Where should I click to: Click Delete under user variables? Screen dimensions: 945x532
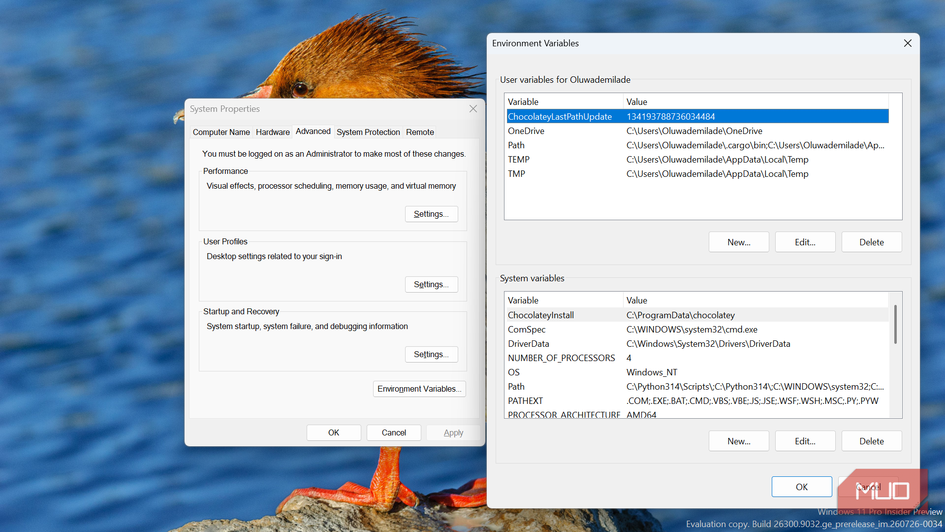point(872,242)
